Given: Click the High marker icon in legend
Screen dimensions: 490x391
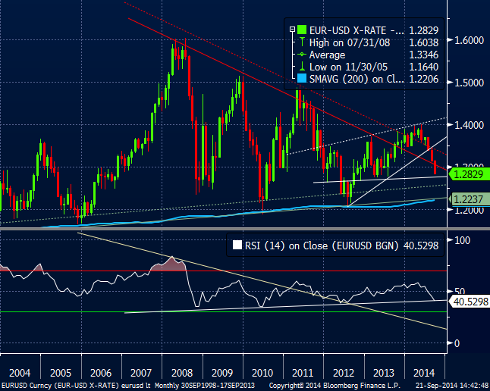Looking at the screenshot, I should (x=303, y=42).
